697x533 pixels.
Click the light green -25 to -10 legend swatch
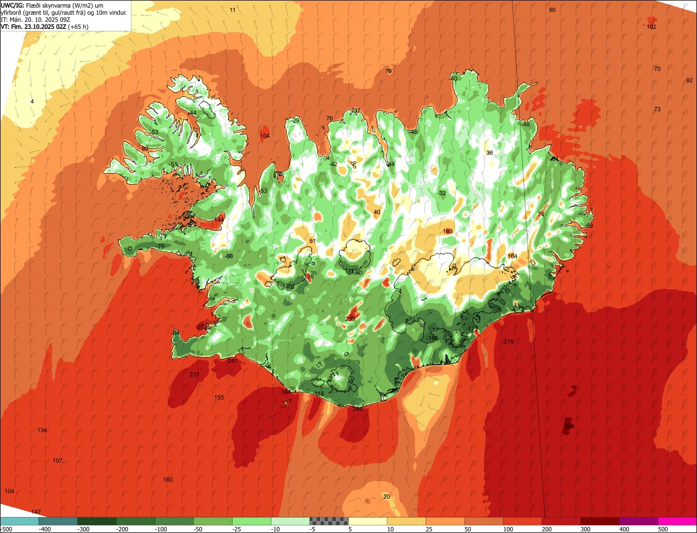[x=252, y=521]
